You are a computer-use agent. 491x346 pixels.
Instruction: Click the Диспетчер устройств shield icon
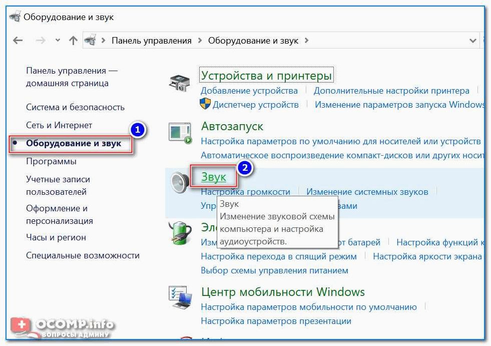[x=205, y=104]
